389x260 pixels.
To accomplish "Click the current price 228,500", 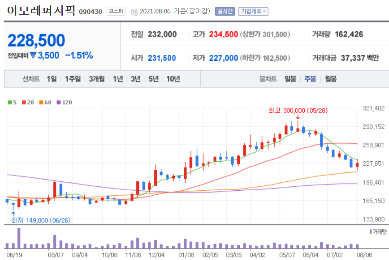I will pos(36,40).
